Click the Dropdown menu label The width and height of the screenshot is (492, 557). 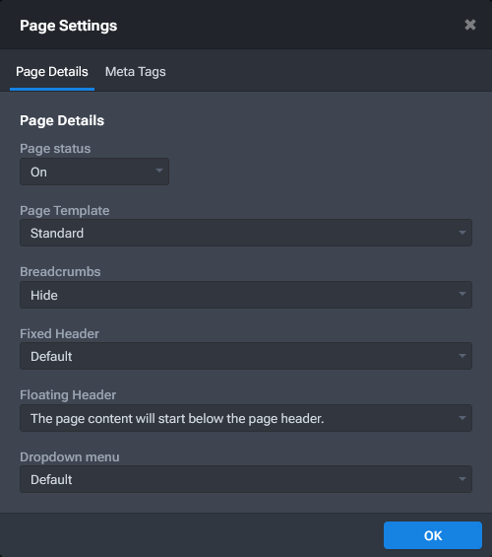70,456
